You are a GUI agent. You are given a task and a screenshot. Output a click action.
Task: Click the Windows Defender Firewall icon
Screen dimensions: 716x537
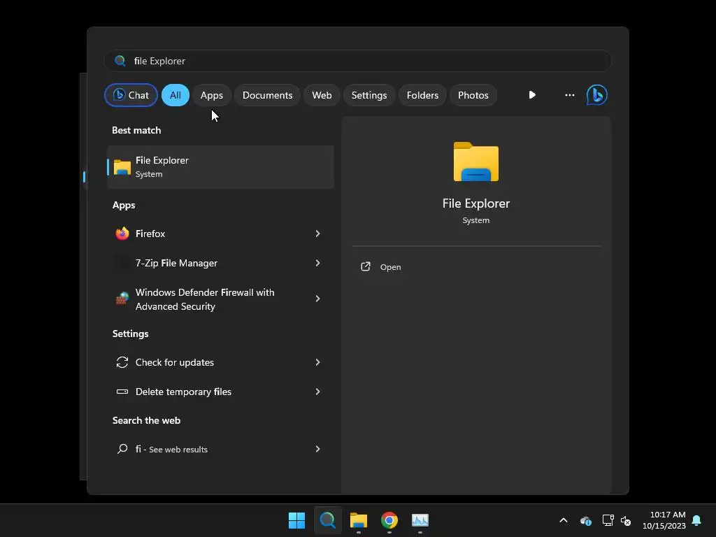(x=122, y=299)
